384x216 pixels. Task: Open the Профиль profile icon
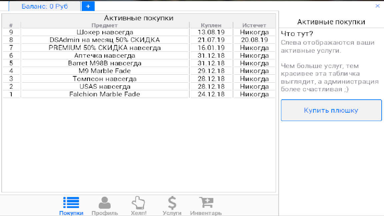tap(105, 202)
